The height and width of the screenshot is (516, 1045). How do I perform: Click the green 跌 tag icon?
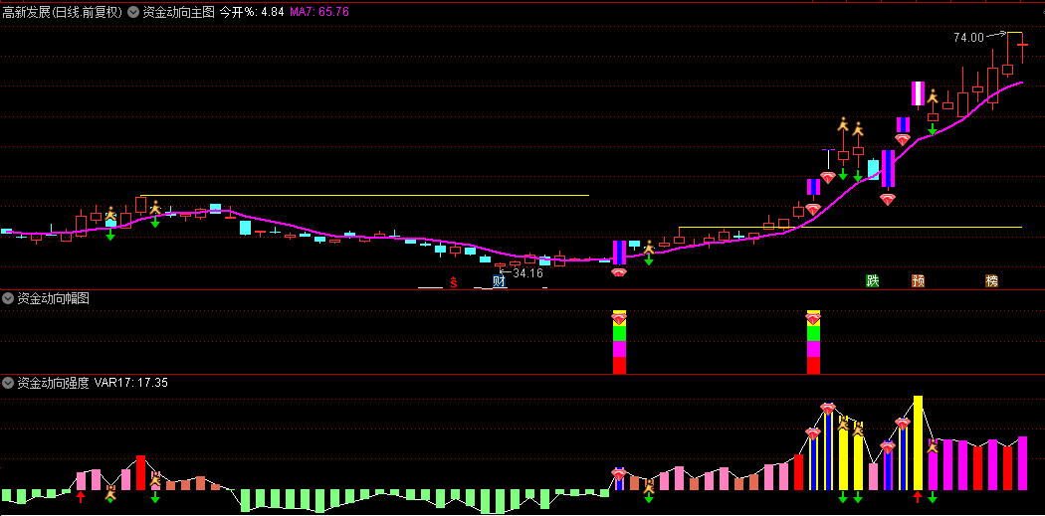pyautogui.click(x=873, y=281)
